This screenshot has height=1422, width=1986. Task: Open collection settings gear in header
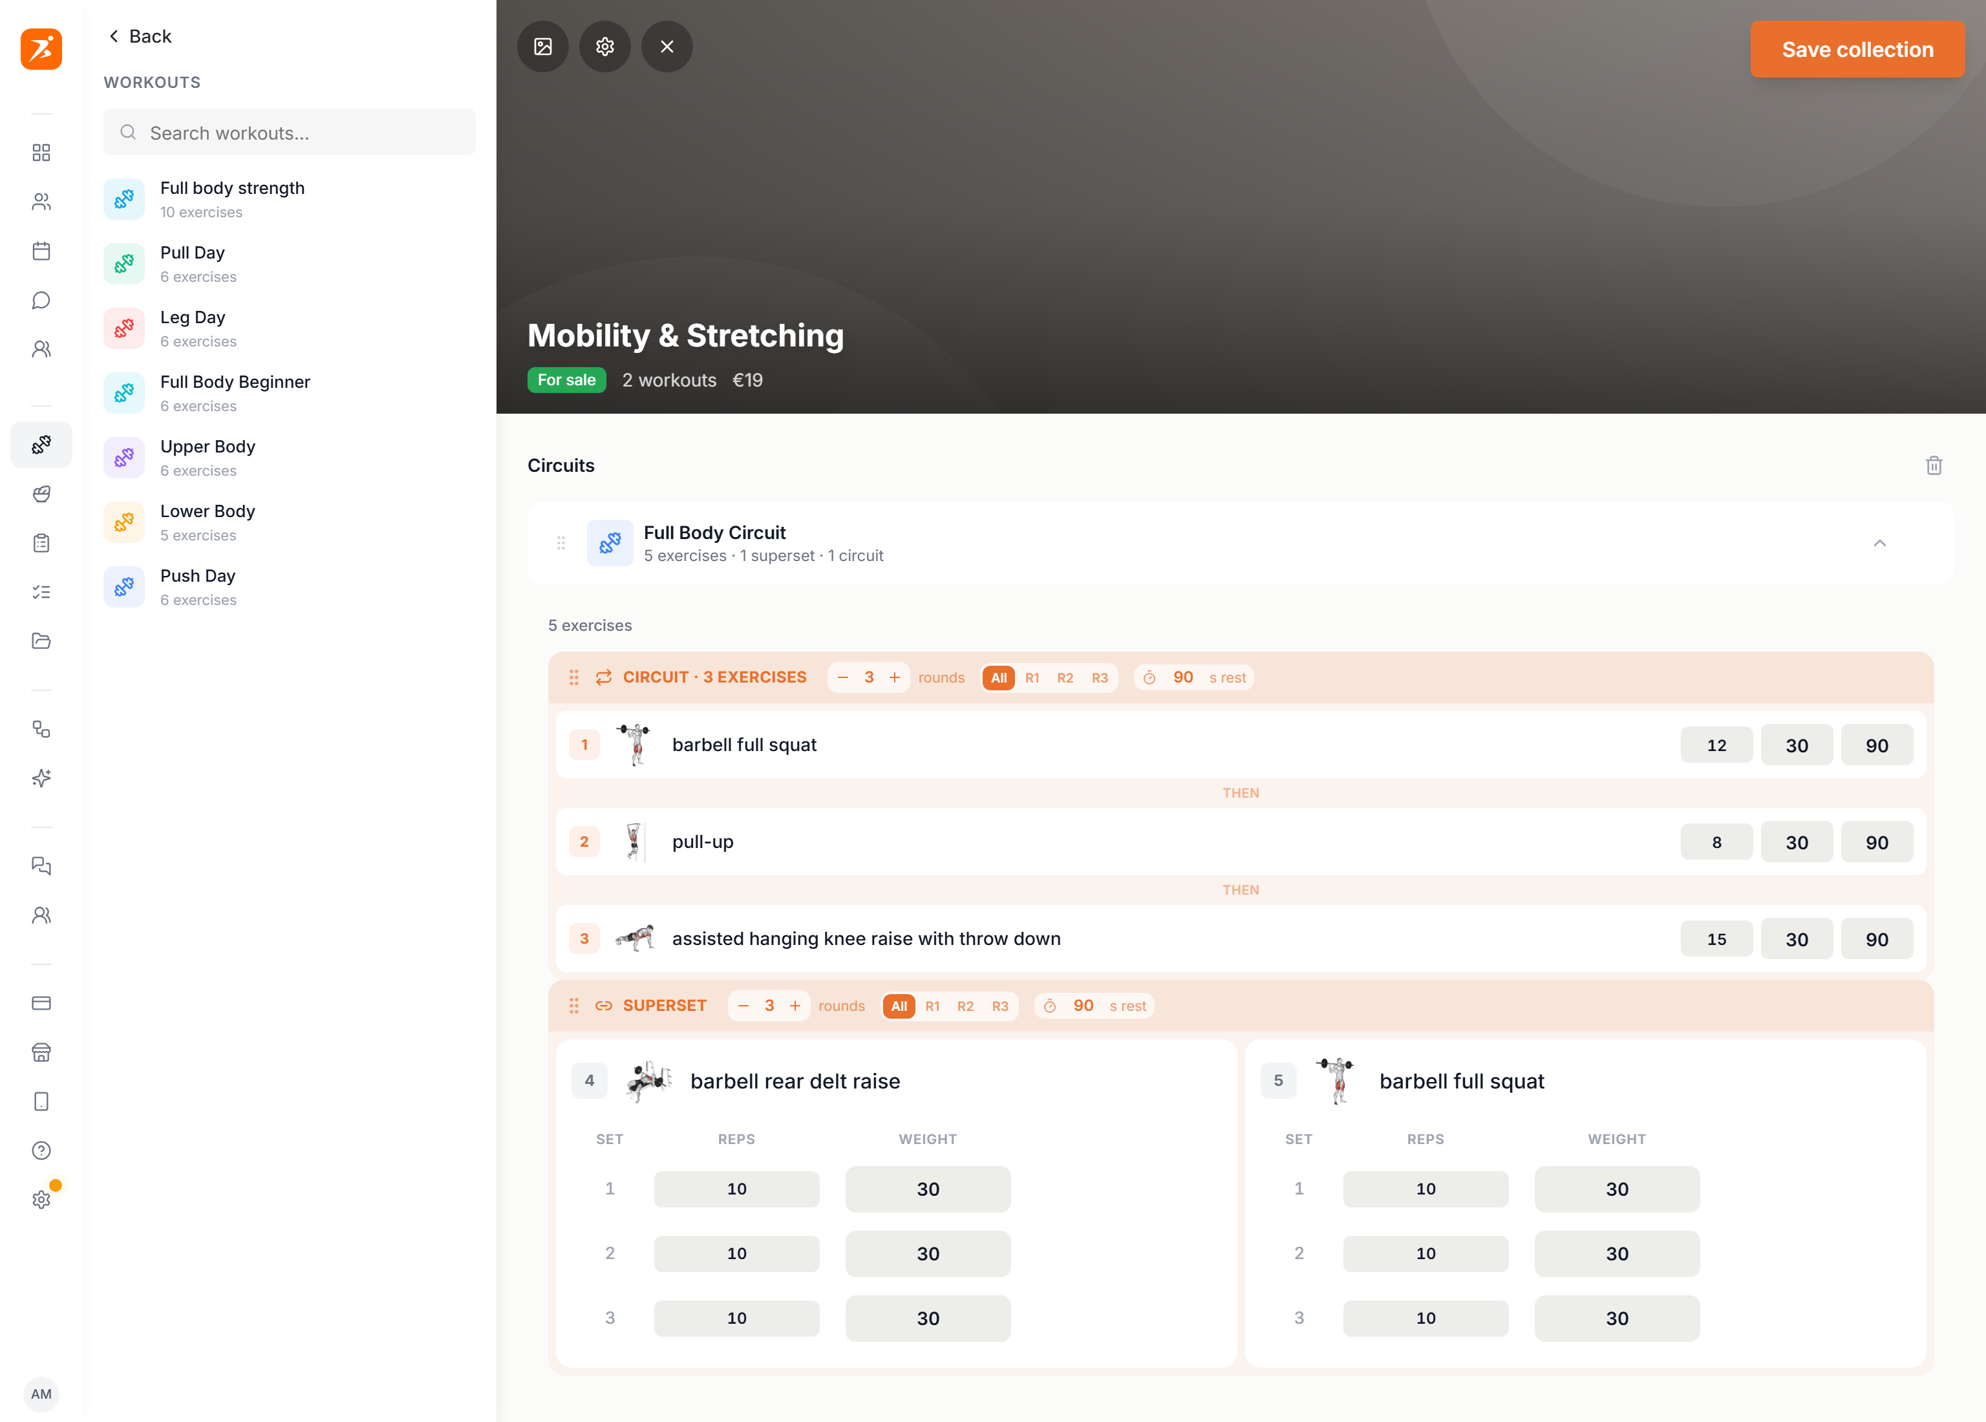click(x=605, y=47)
